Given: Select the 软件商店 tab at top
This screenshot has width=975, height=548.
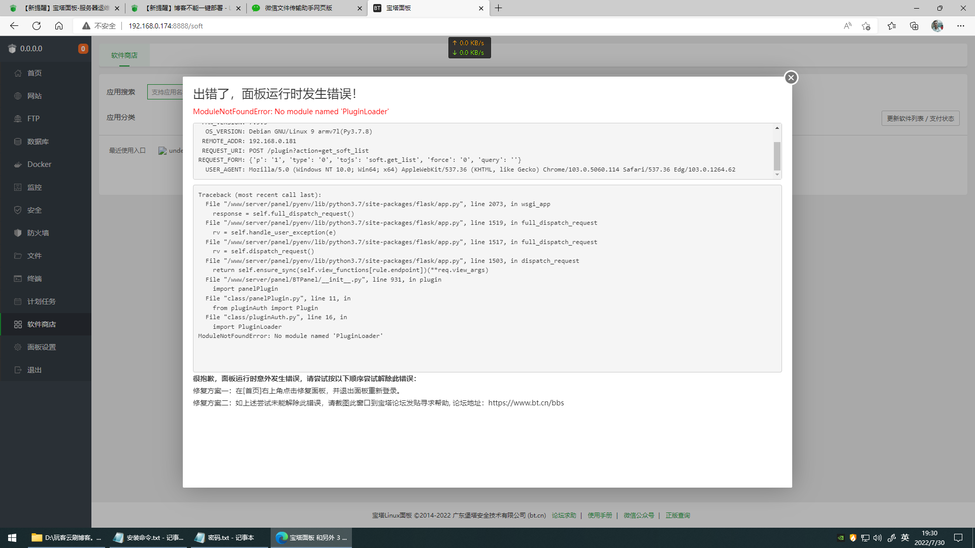Looking at the screenshot, I should [x=124, y=55].
